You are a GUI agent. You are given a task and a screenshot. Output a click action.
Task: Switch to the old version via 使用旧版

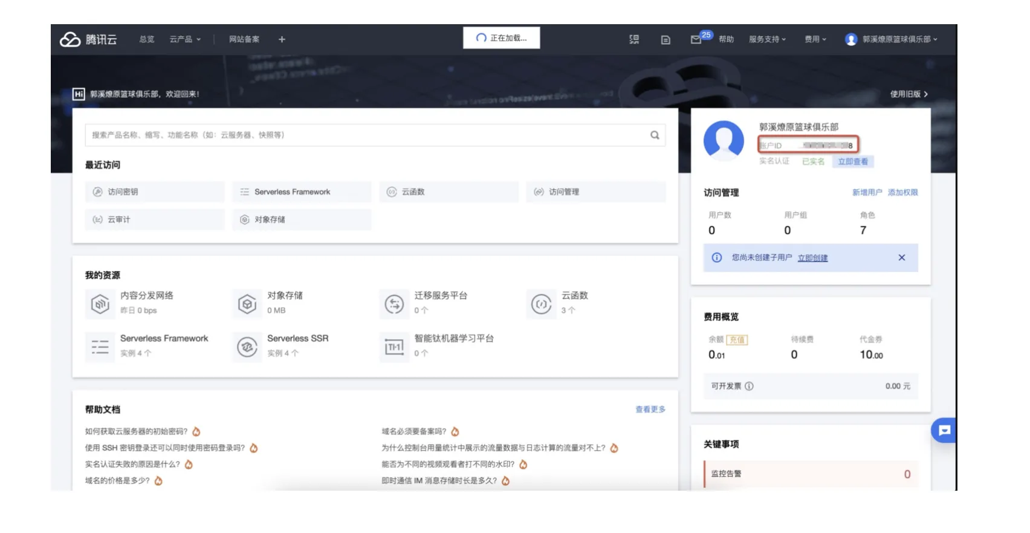tap(909, 94)
